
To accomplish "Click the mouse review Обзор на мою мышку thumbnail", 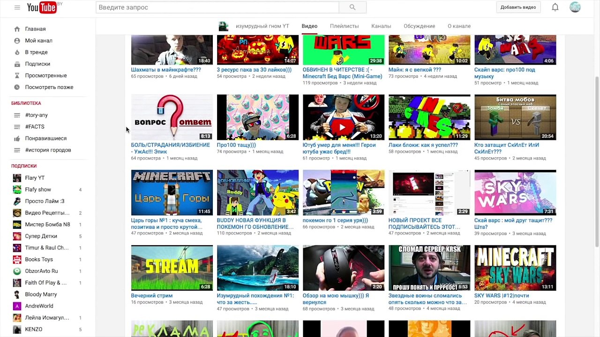I will coord(344,268).
